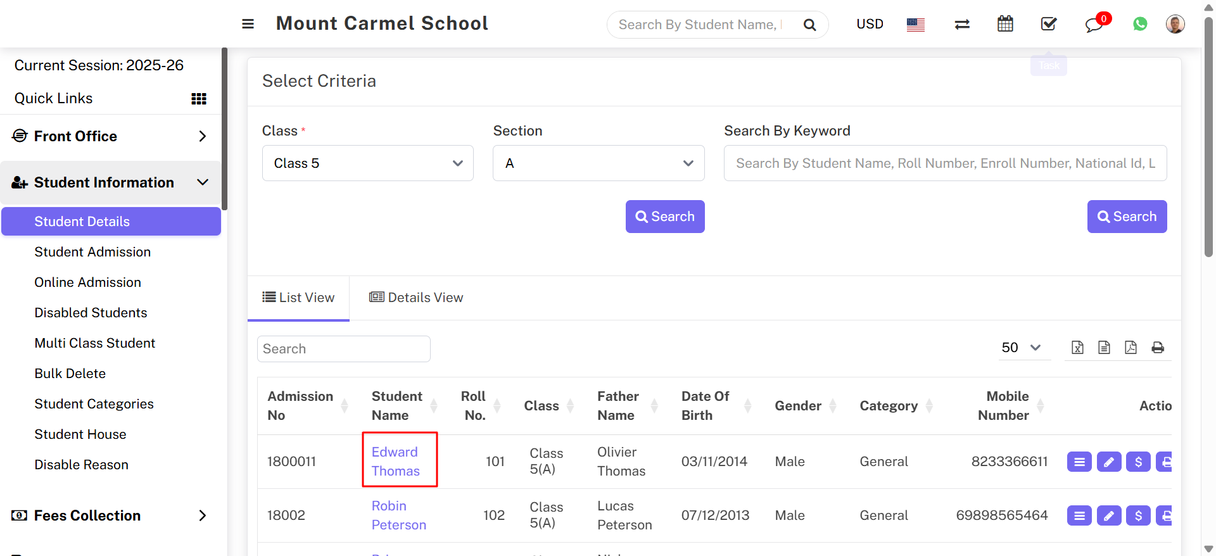Open the calendar icon in header

coord(1005,24)
